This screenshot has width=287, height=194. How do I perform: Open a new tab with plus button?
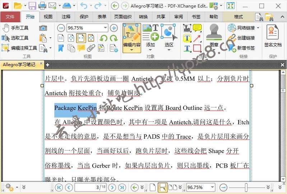pos(47,65)
